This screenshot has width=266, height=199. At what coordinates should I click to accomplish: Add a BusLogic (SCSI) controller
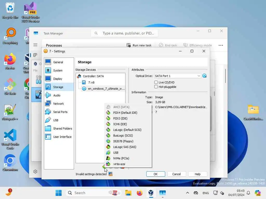click(128, 136)
